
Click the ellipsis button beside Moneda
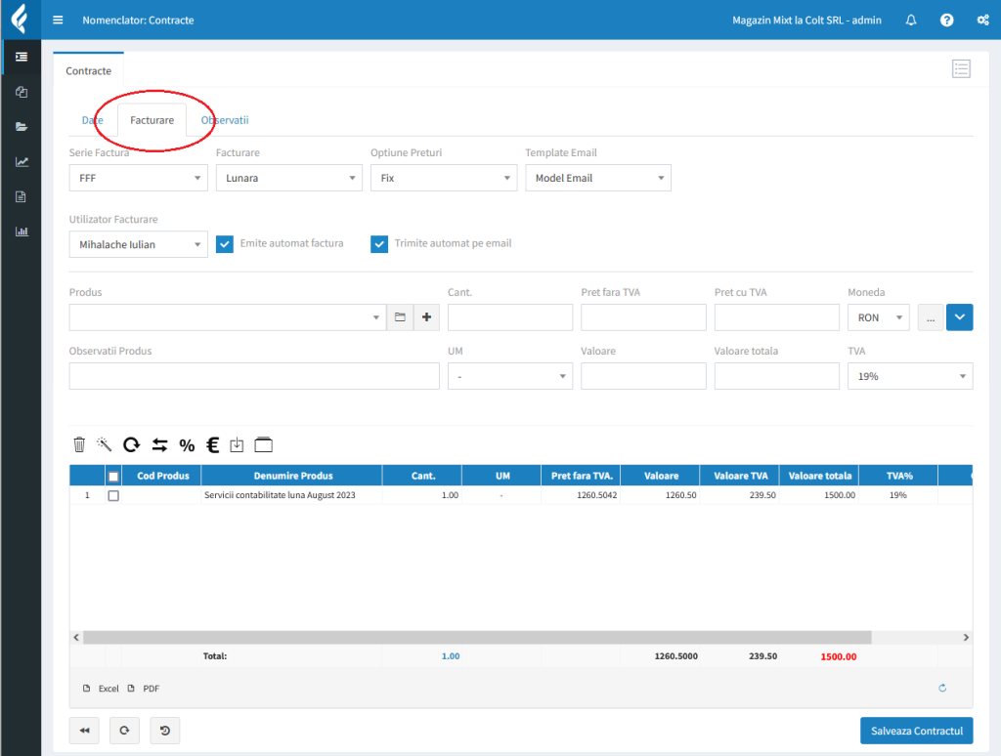pyautogui.click(x=931, y=317)
